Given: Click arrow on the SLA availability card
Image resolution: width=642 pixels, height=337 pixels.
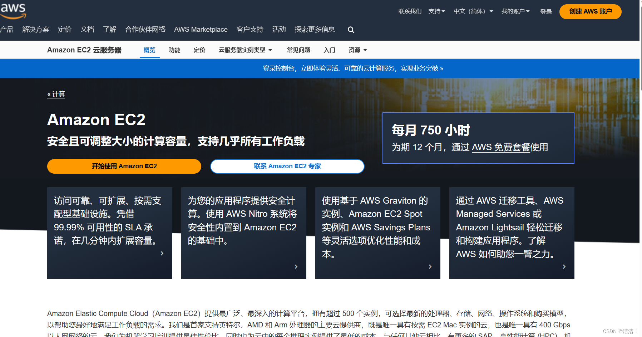Looking at the screenshot, I should [x=162, y=253].
